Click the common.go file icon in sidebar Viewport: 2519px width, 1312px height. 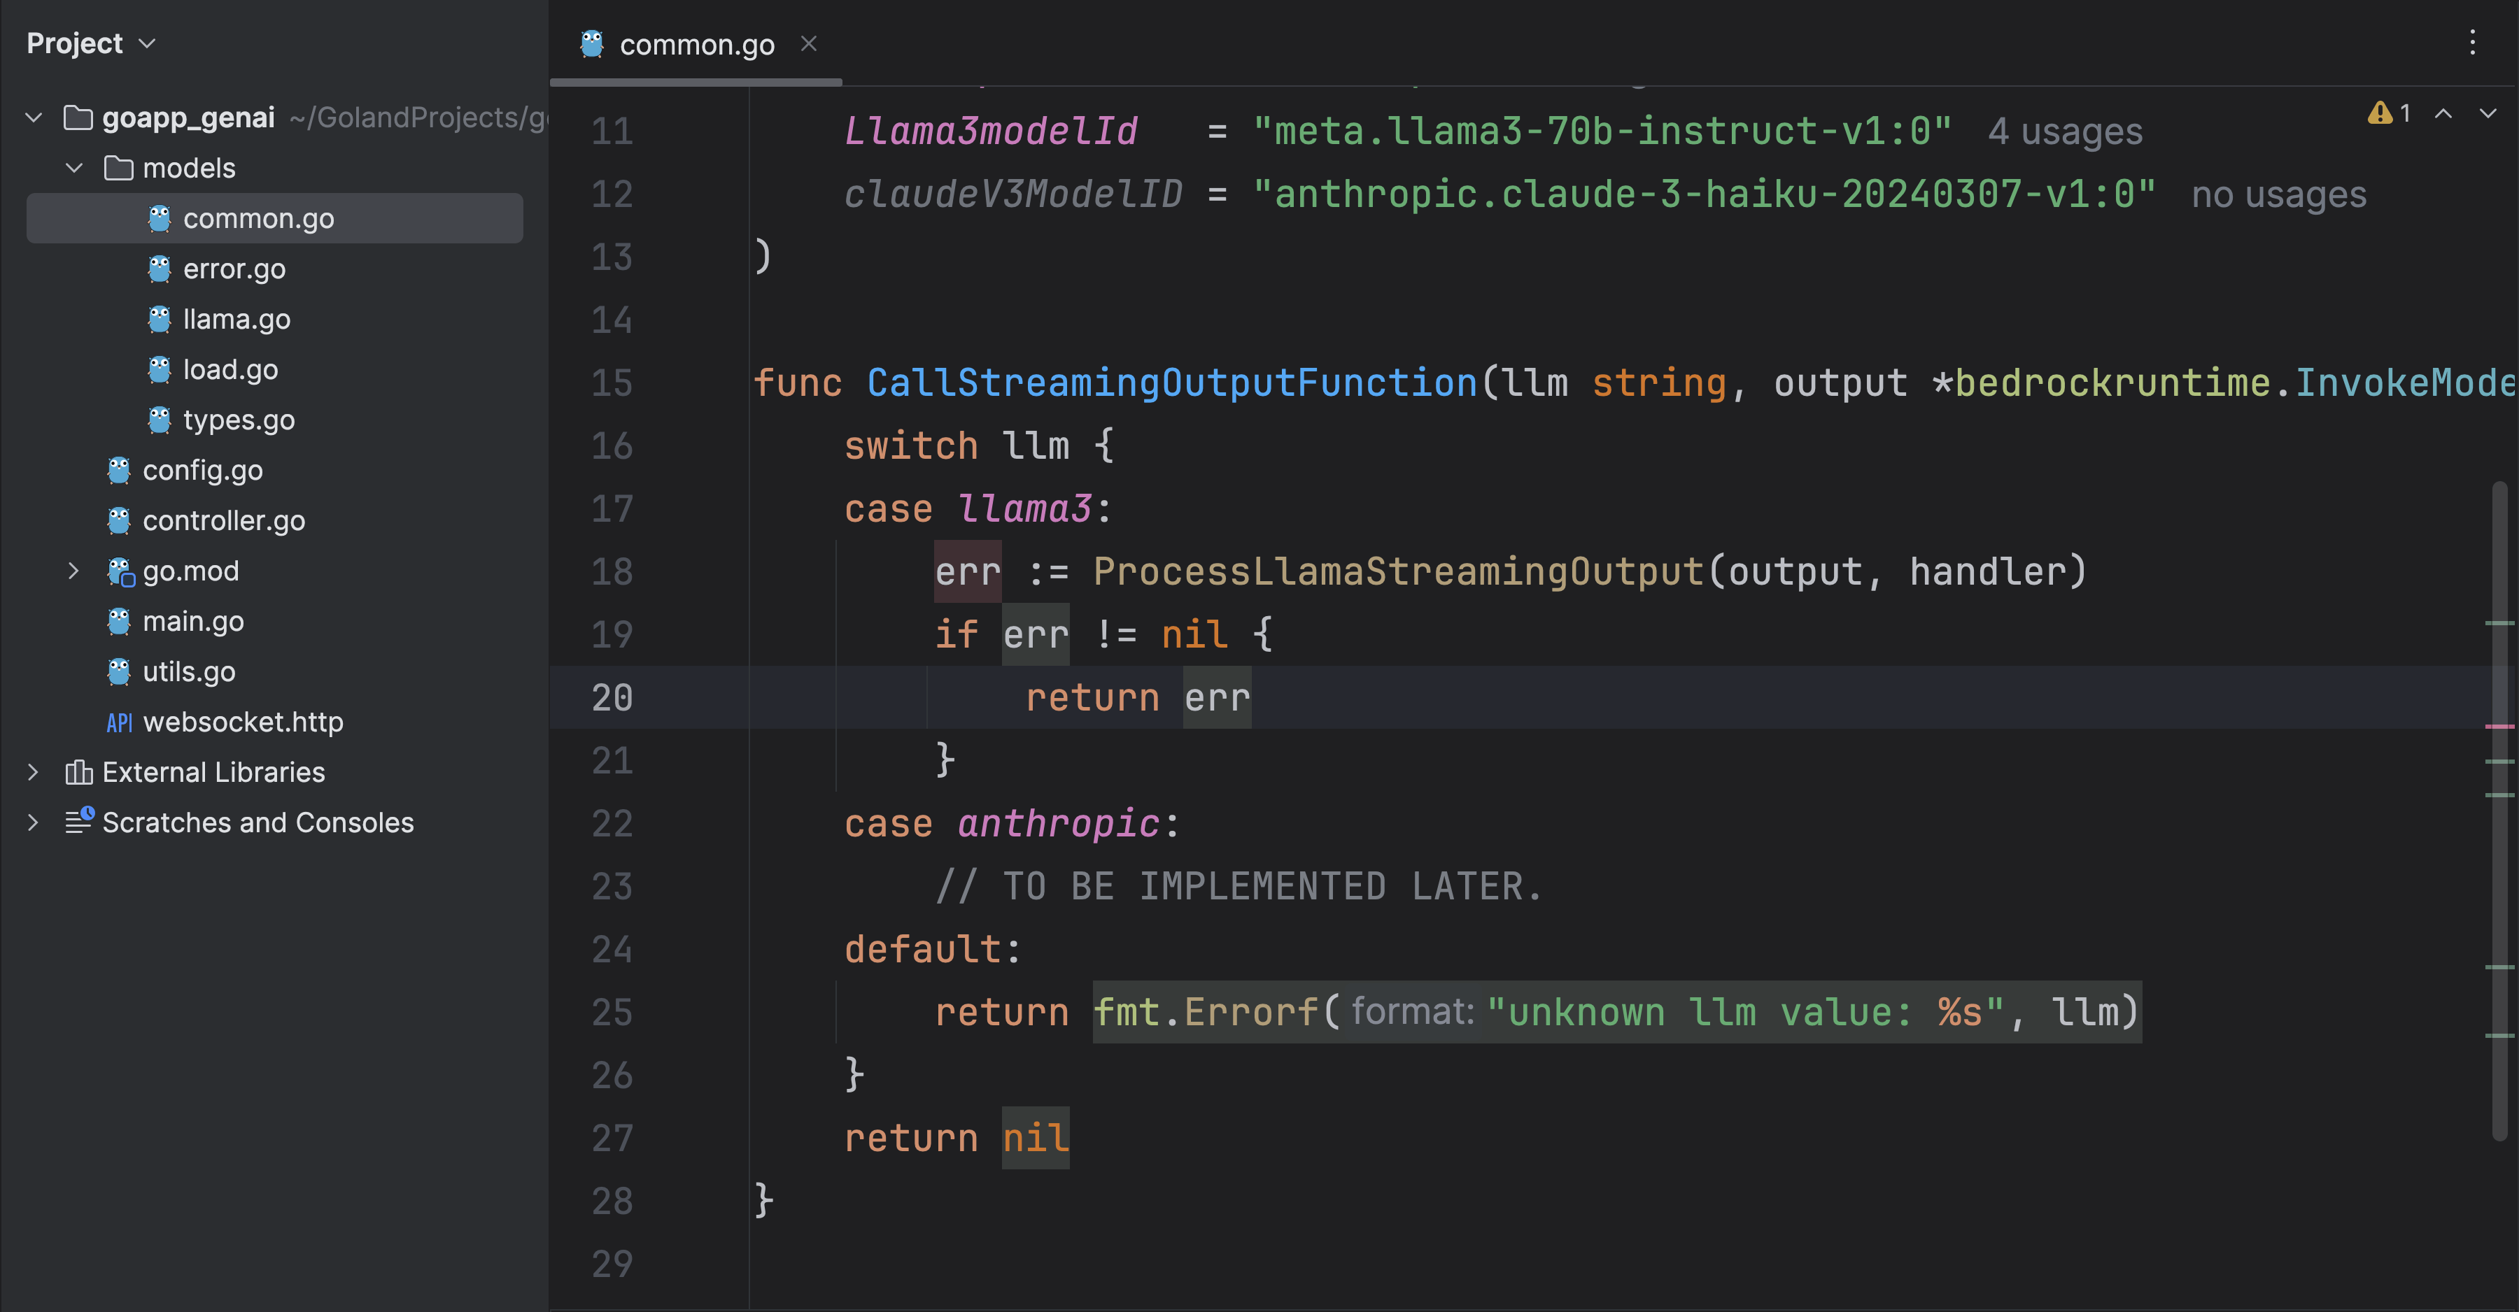point(160,216)
